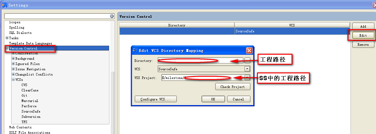Select Template Data Languages entry

tap(30, 43)
